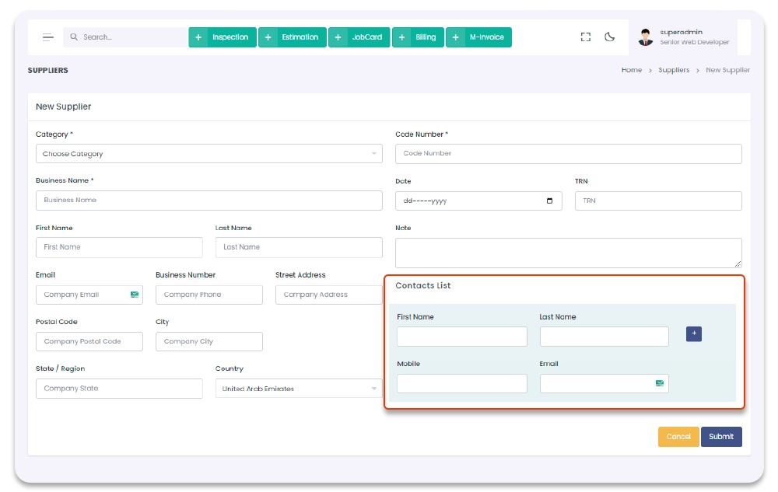Open the JobCard shortcut button

359,37
